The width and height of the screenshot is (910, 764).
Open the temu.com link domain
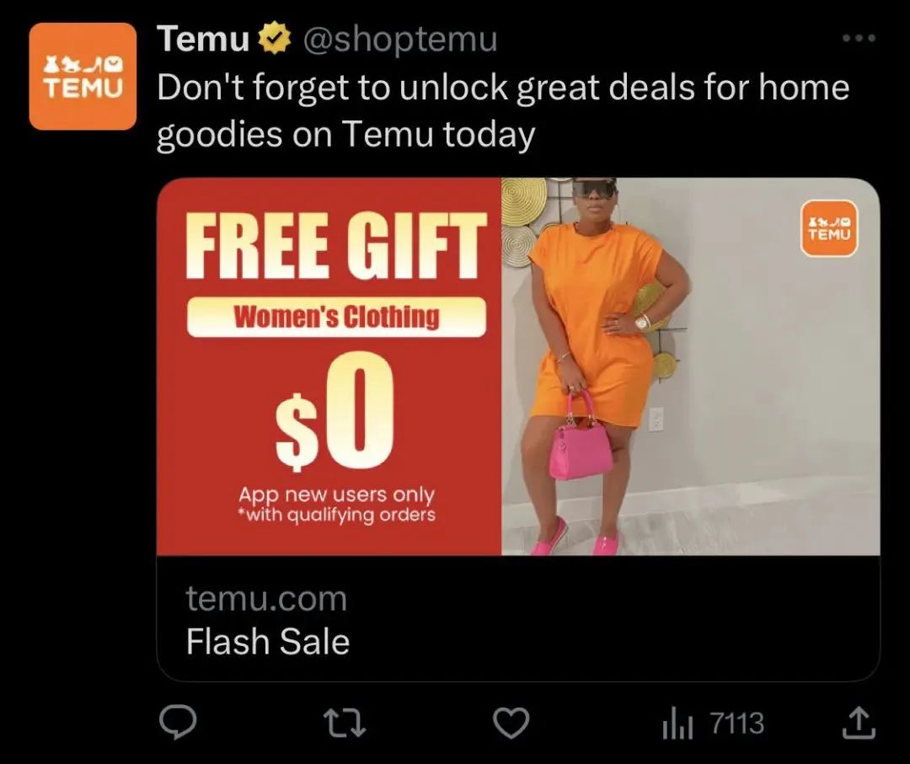(266, 599)
